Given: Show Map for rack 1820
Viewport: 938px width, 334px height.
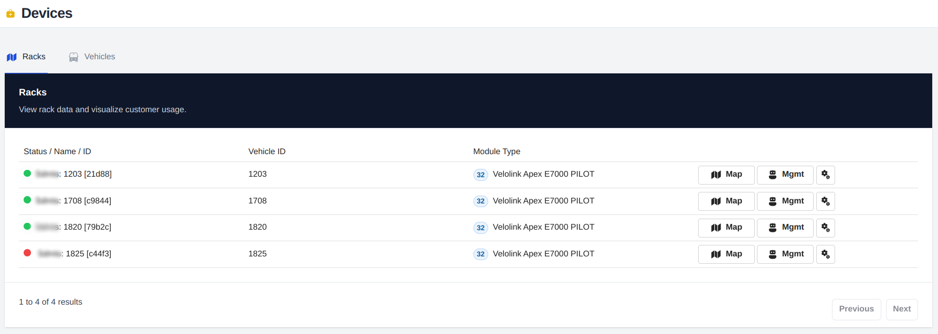Looking at the screenshot, I should (x=726, y=228).
